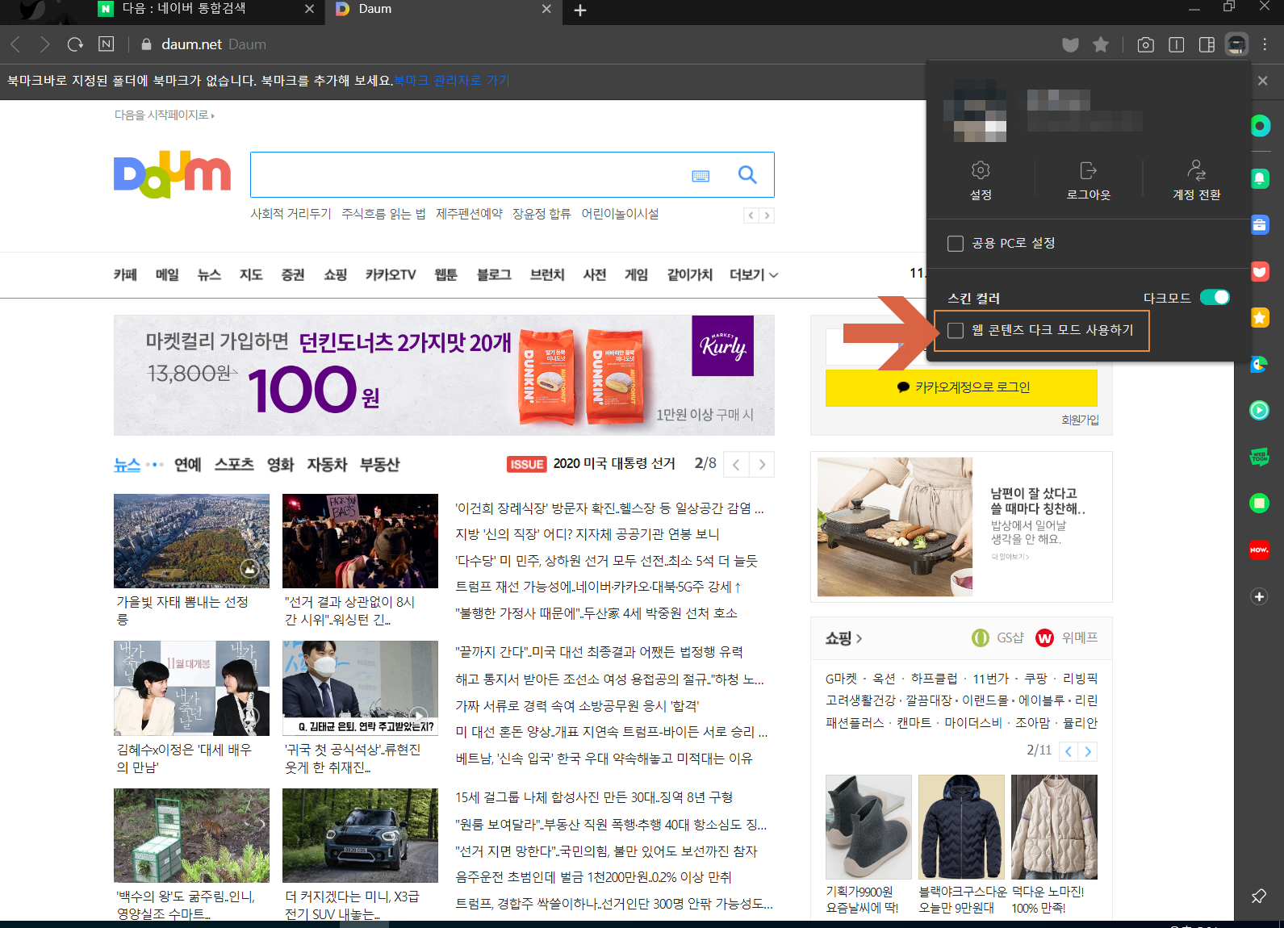Reload the Daum page
Viewport: 1284px width, 928px height.
[x=75, y=44]
